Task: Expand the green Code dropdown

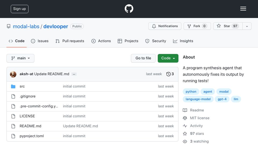Action: [168, 58]
